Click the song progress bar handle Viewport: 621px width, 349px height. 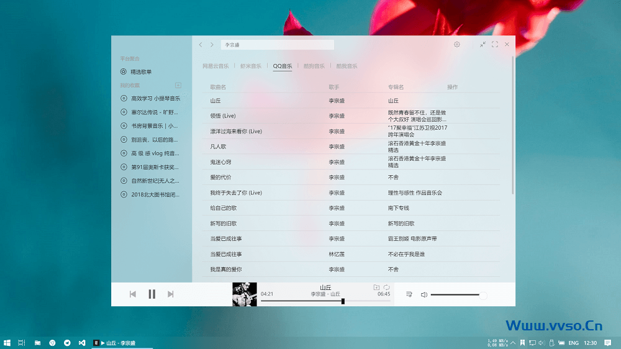tap(343, 301)
